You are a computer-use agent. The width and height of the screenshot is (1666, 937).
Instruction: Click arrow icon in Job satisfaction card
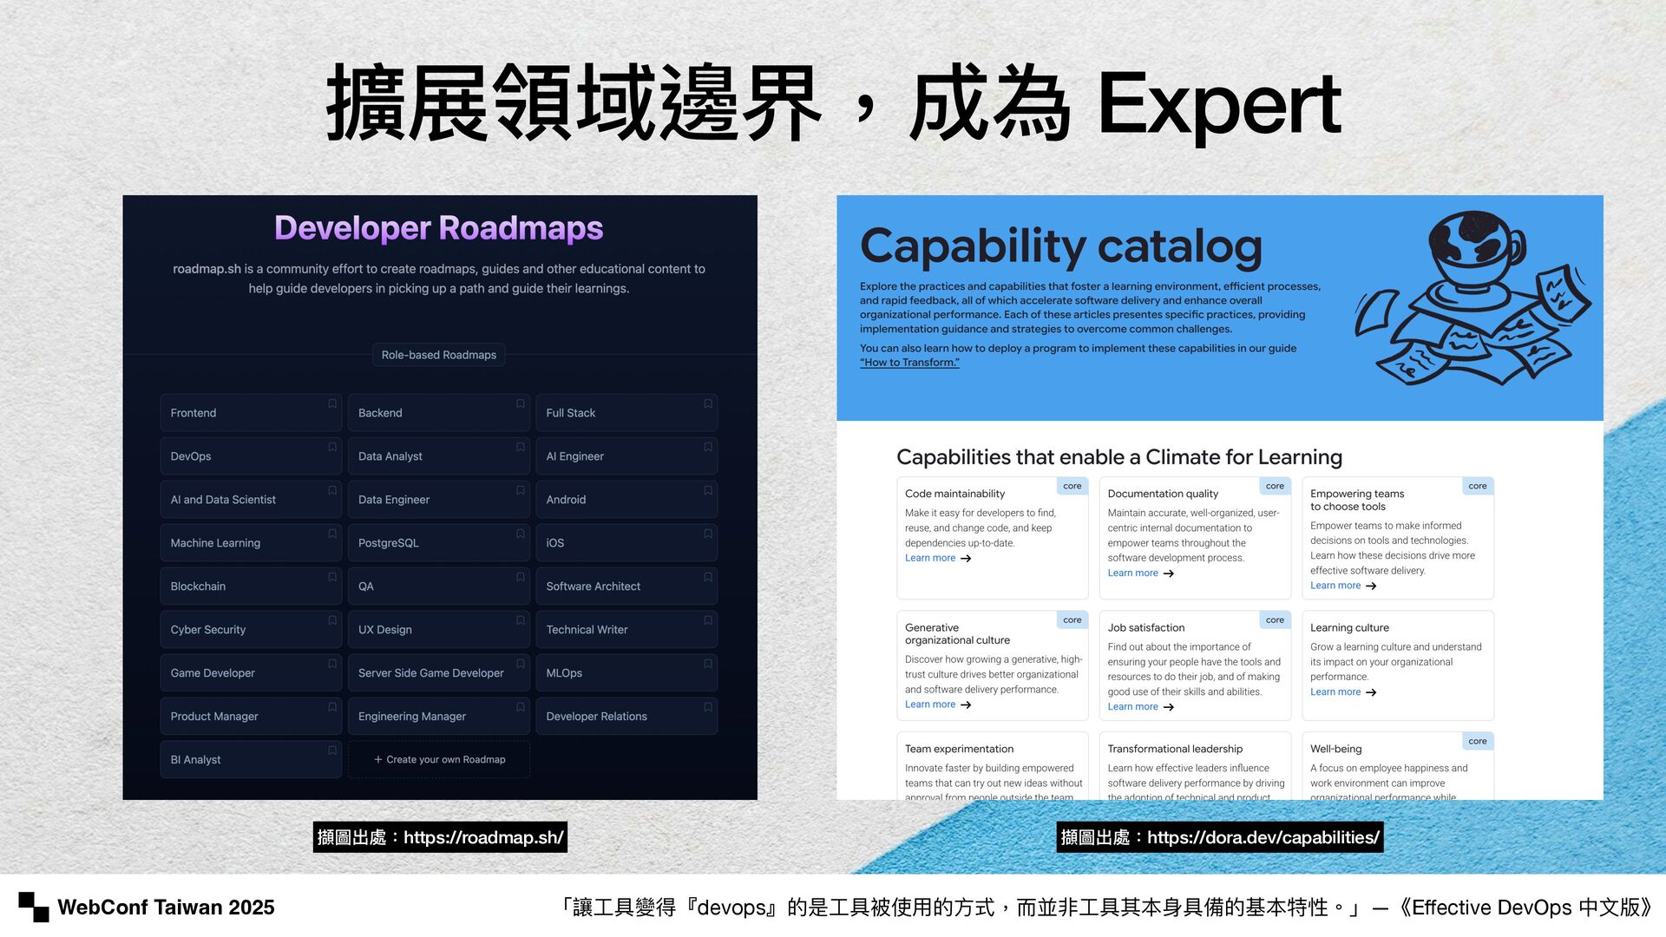tap(1169, 708)
